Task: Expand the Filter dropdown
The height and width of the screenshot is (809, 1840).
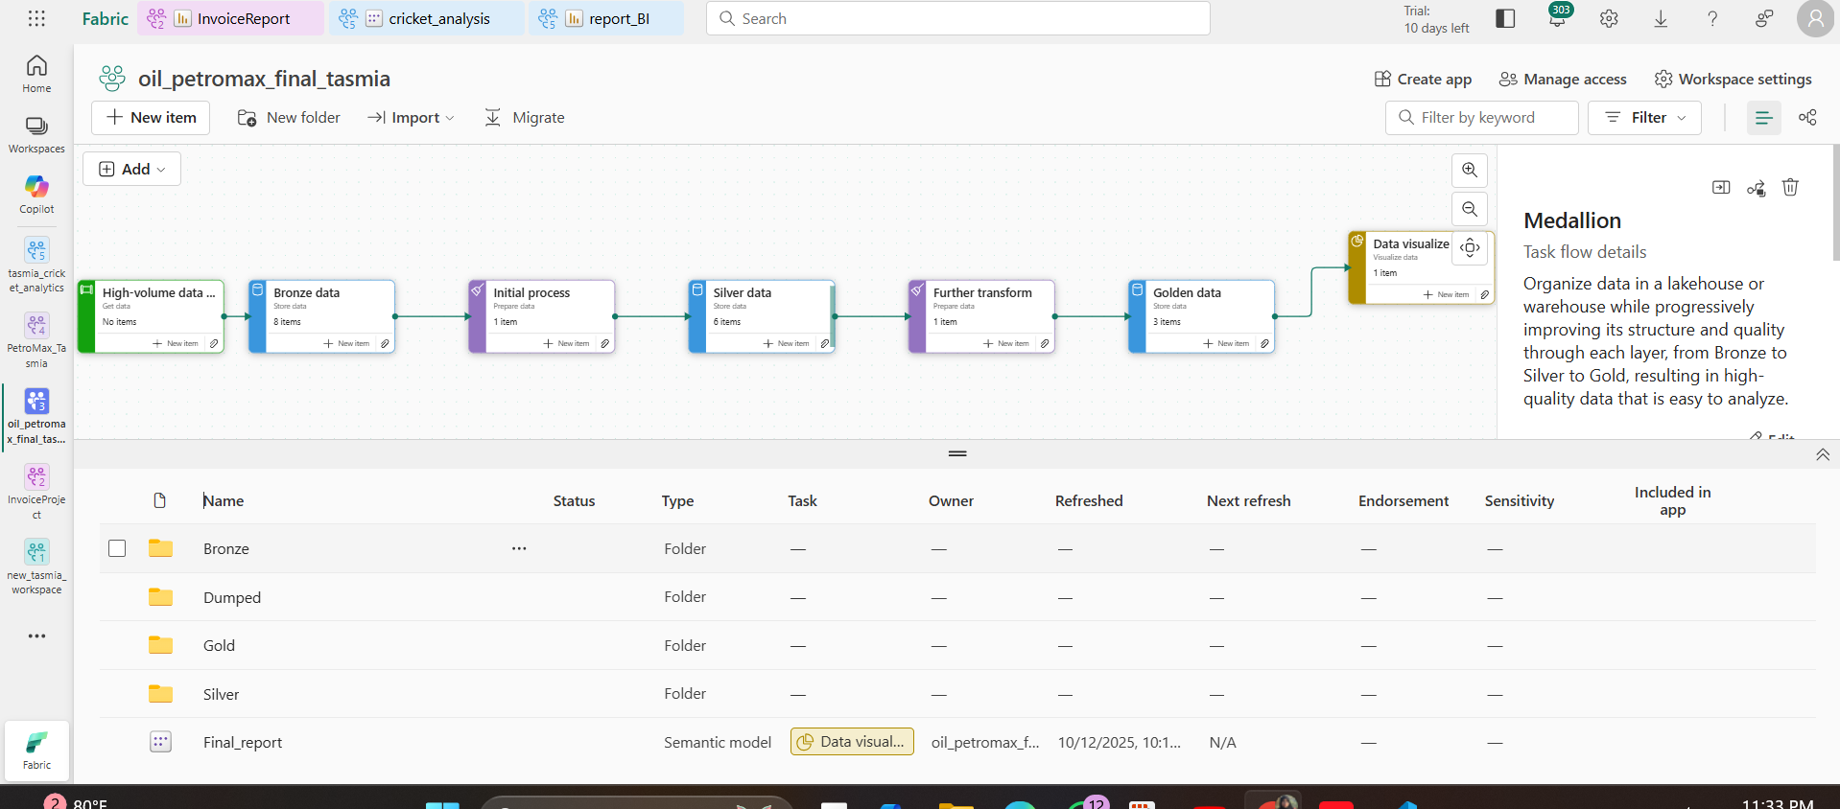Action: tap(1644, 118)
